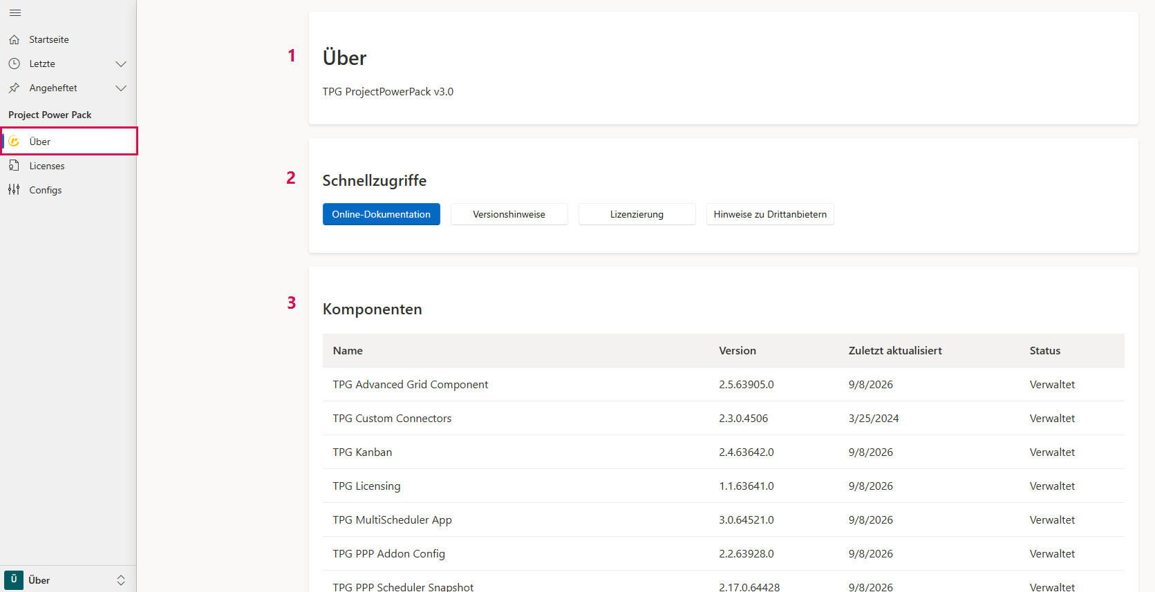
Task: Click the Status column header
Action: 1045,351
